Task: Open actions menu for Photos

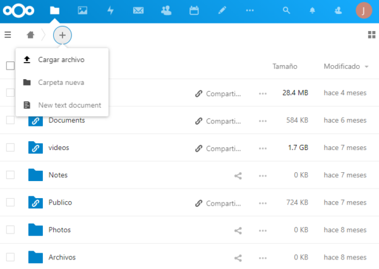Action: 263,230
